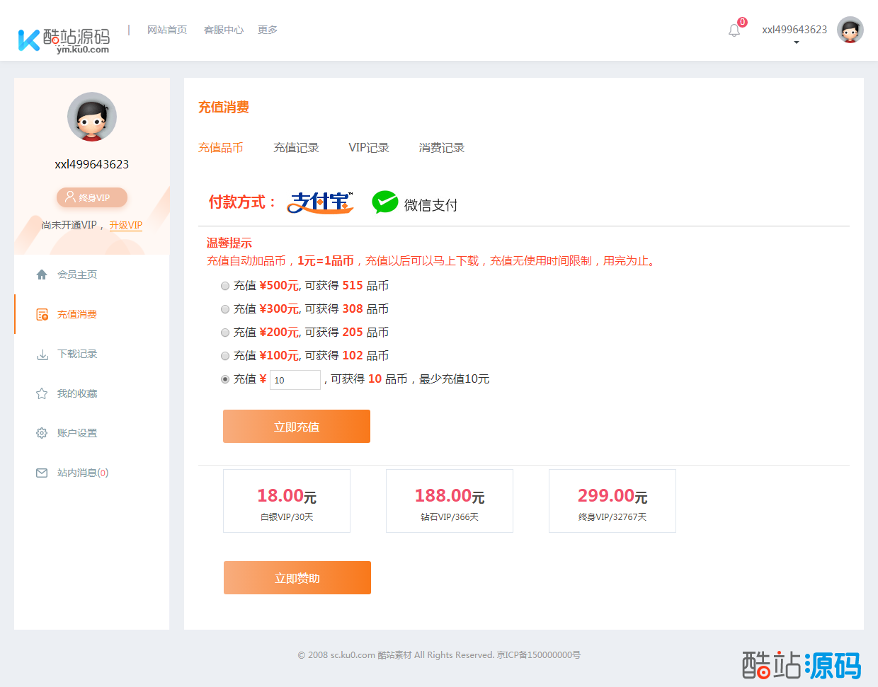Expand the username dropdown arrow in header
This screenshot has width=878, height=687.
(797, 42)
